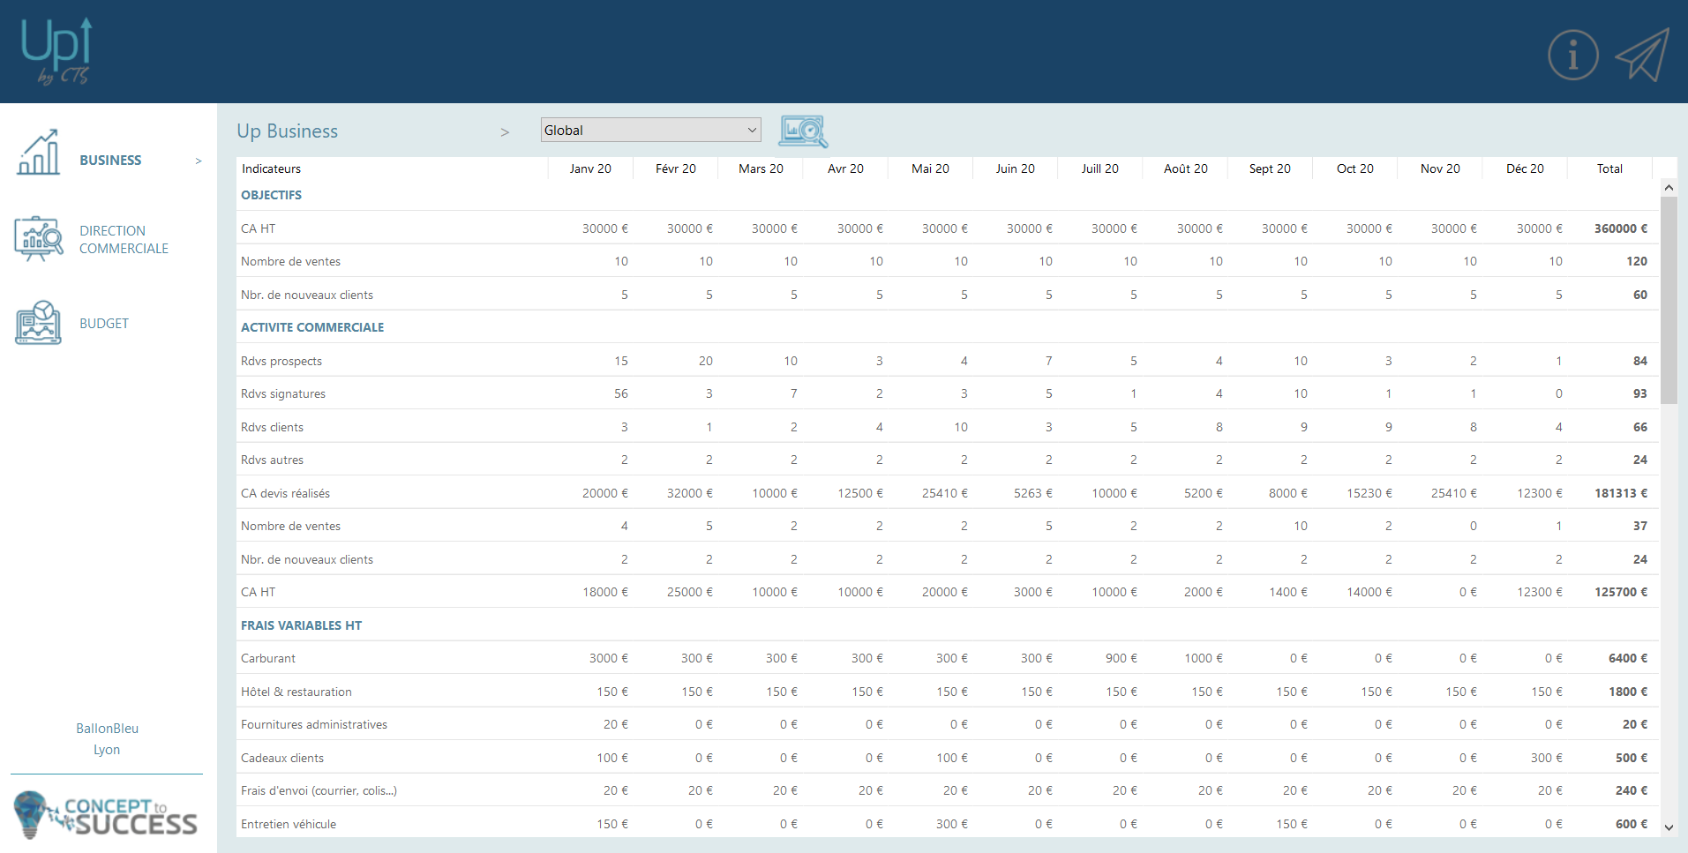Select the Frais d'envoi row label
Viewport: 1688px width, 853px height.
coord(319,790)
